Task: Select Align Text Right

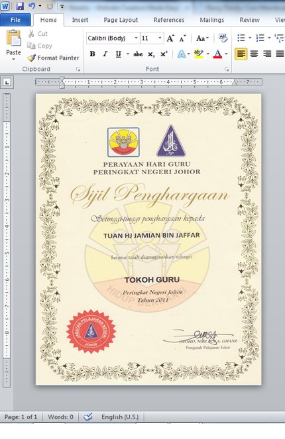Action: click(x=267, y=54)
